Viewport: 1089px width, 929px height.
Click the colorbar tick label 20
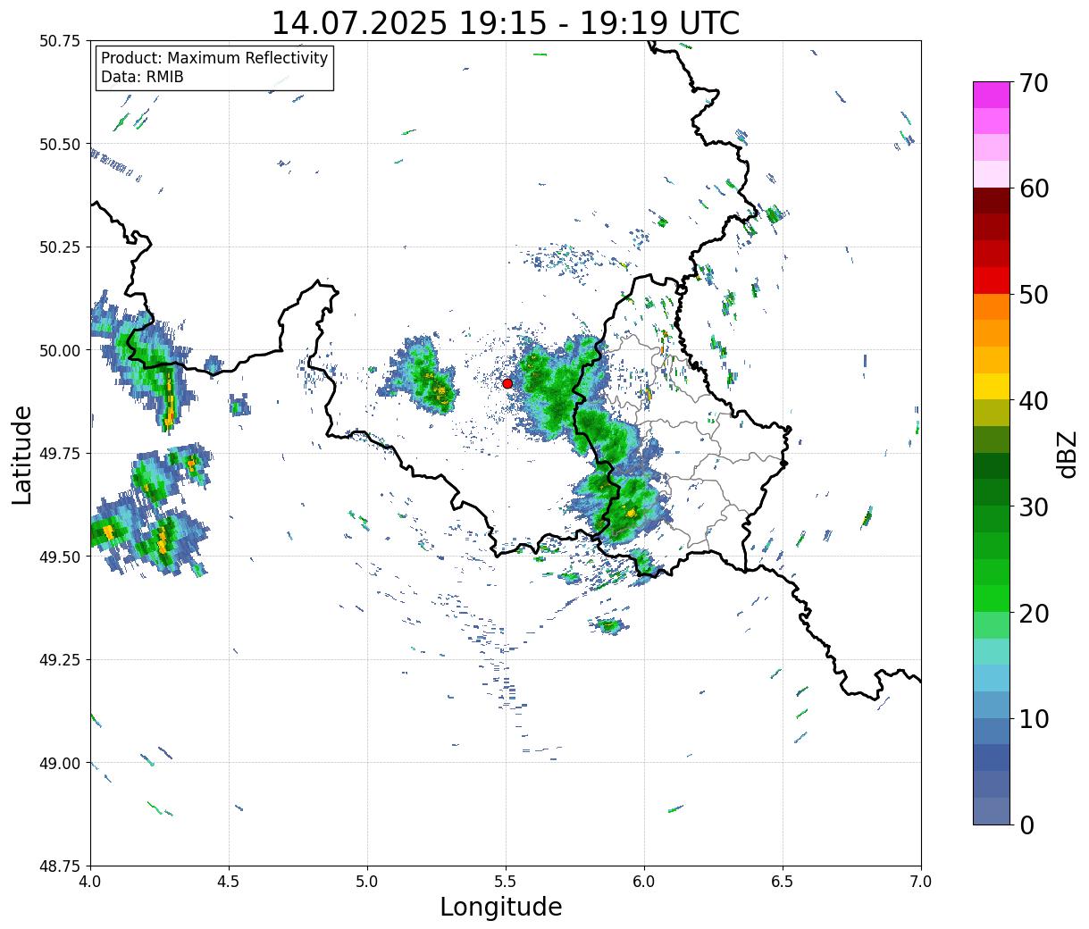click(x=1033, y=614)
